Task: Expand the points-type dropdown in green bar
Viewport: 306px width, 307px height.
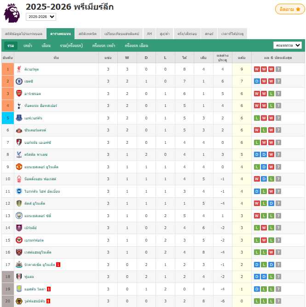Action: 288,46
